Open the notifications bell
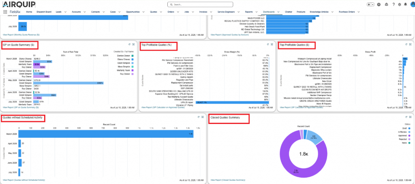 (x=405, y=4)
